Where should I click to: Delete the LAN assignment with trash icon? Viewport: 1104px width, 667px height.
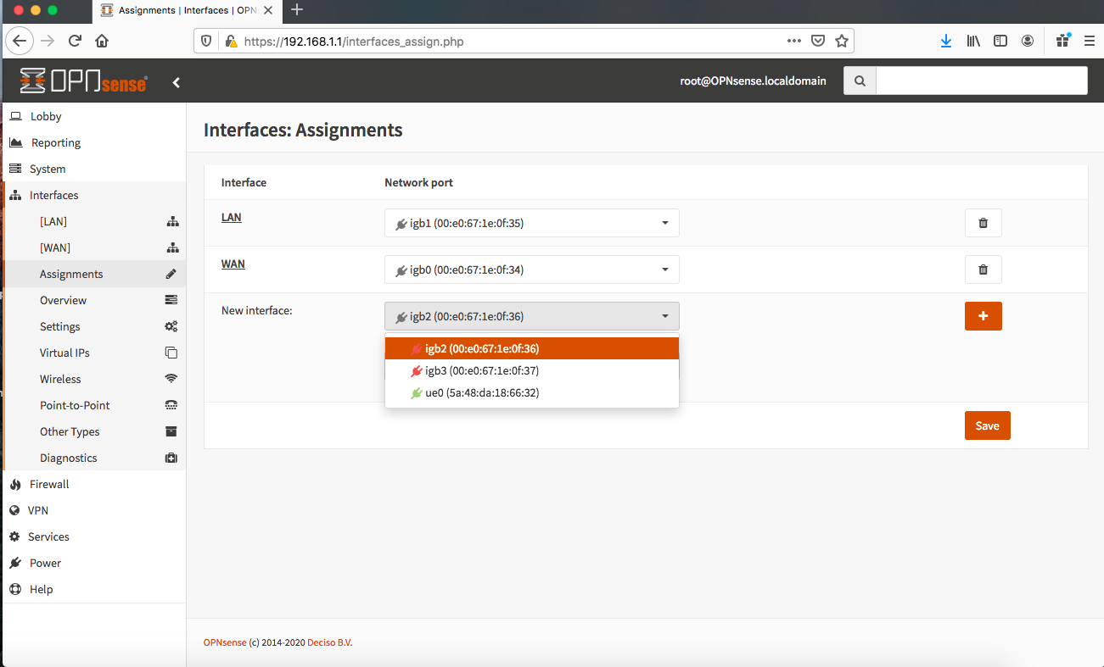[984, 223]
